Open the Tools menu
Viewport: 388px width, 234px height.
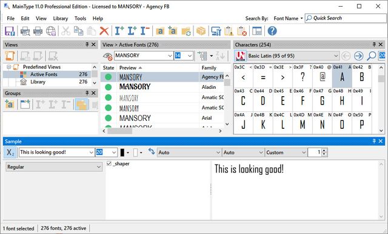click(x=80, y=19)
